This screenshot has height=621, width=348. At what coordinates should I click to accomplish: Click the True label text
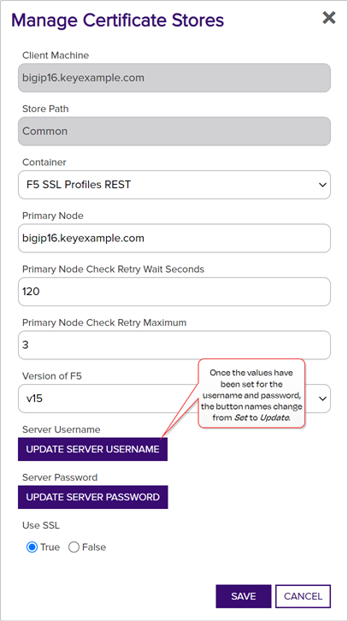(50, 547)
